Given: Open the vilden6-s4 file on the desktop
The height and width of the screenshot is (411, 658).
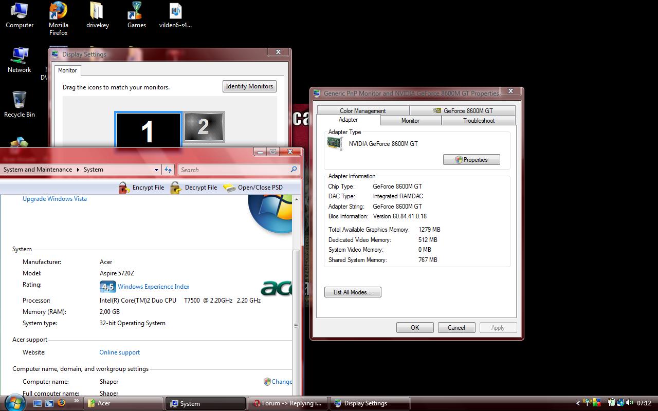Looking at the screenshot, I should [x=175, y=15].
